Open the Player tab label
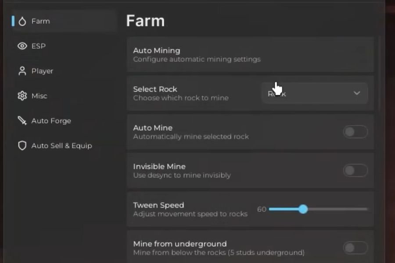Image resolution: width=395 pixels, height=263 pixels. (x=42, y=71)
